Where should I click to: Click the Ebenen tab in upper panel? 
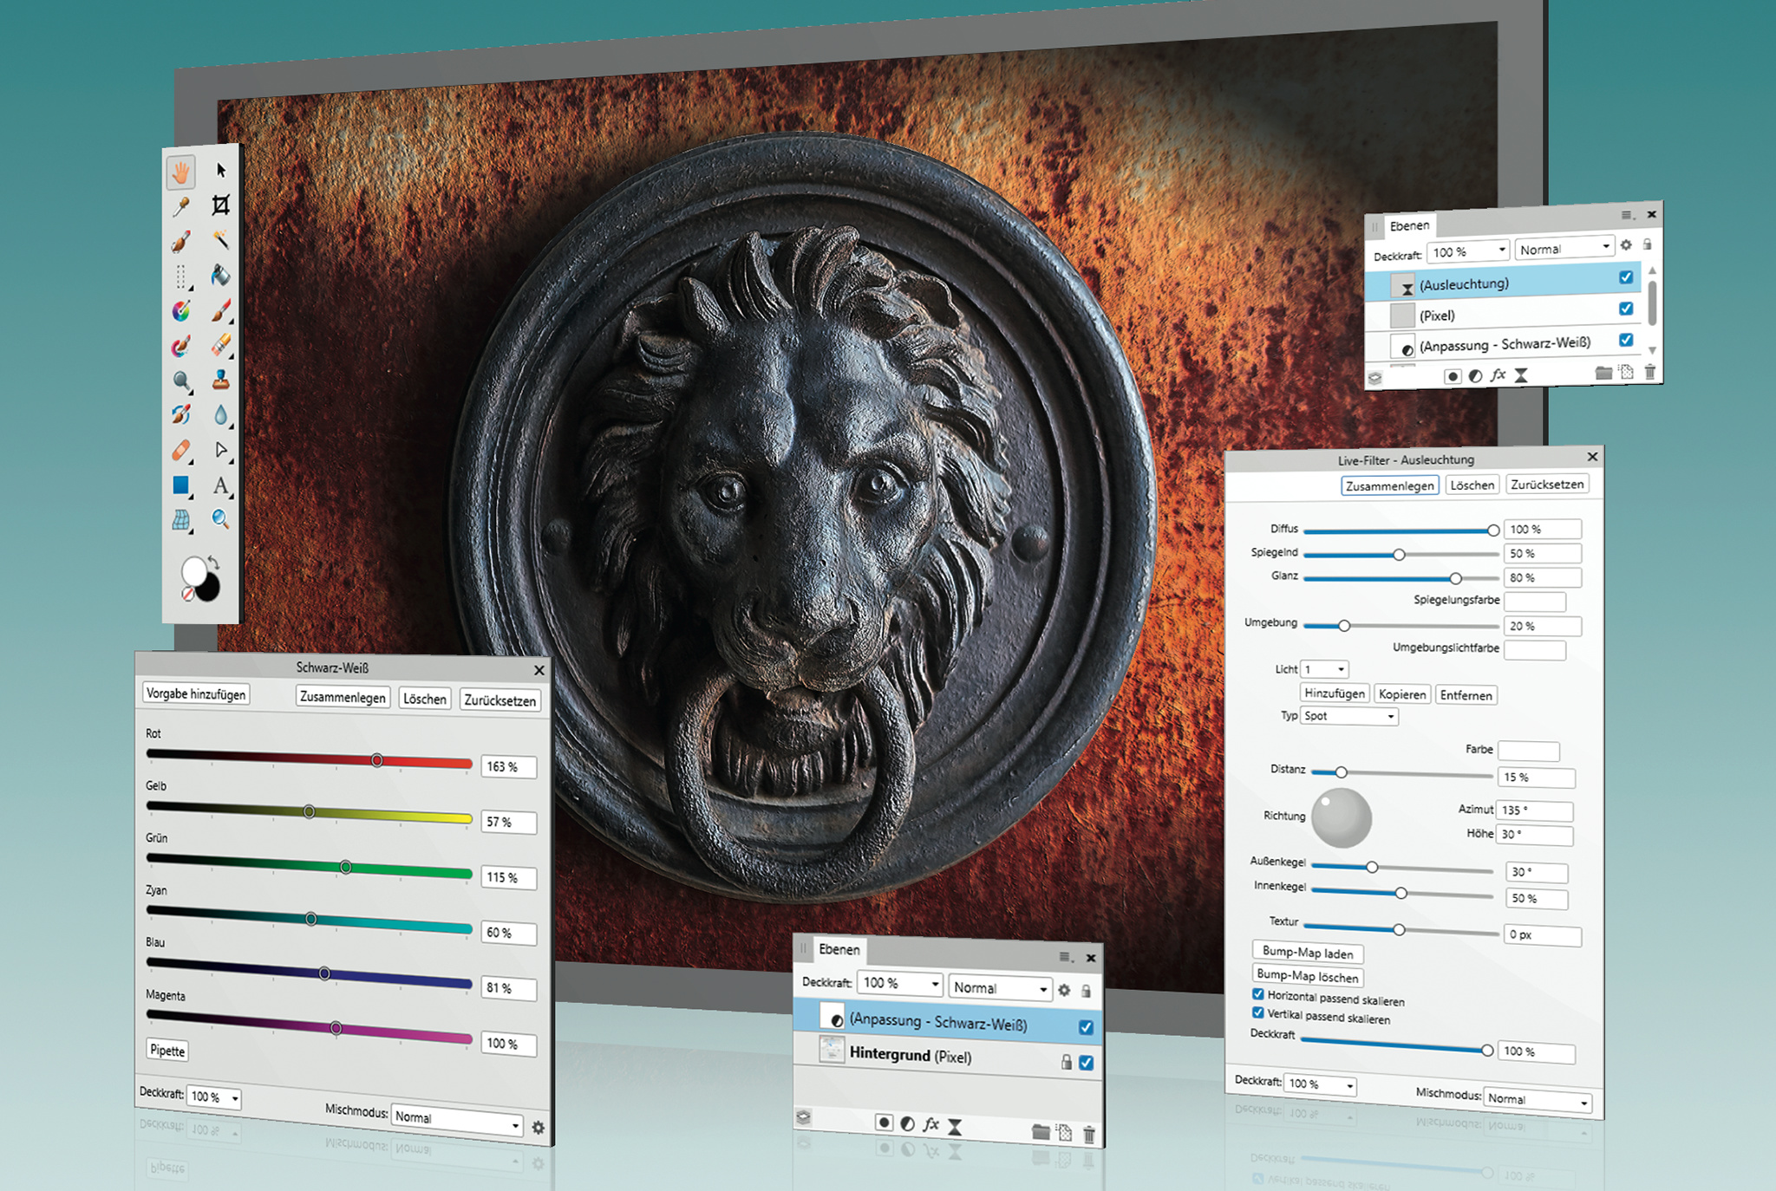1409,225
